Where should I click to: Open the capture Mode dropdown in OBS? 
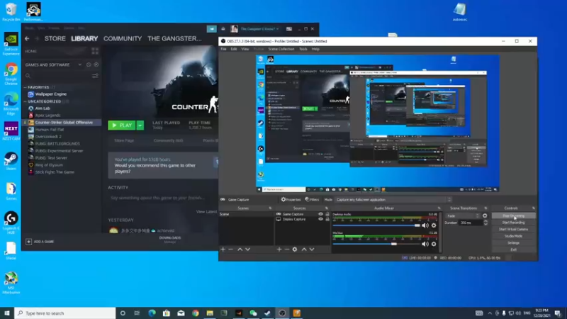(393, 200)
